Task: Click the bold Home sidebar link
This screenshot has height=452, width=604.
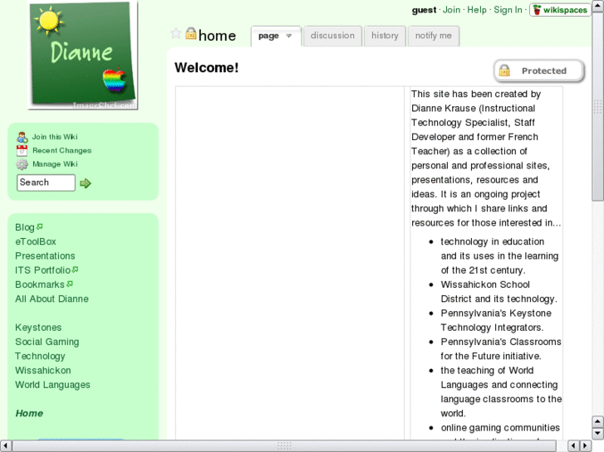Action: pyautogui.click(x=29, y=413)
